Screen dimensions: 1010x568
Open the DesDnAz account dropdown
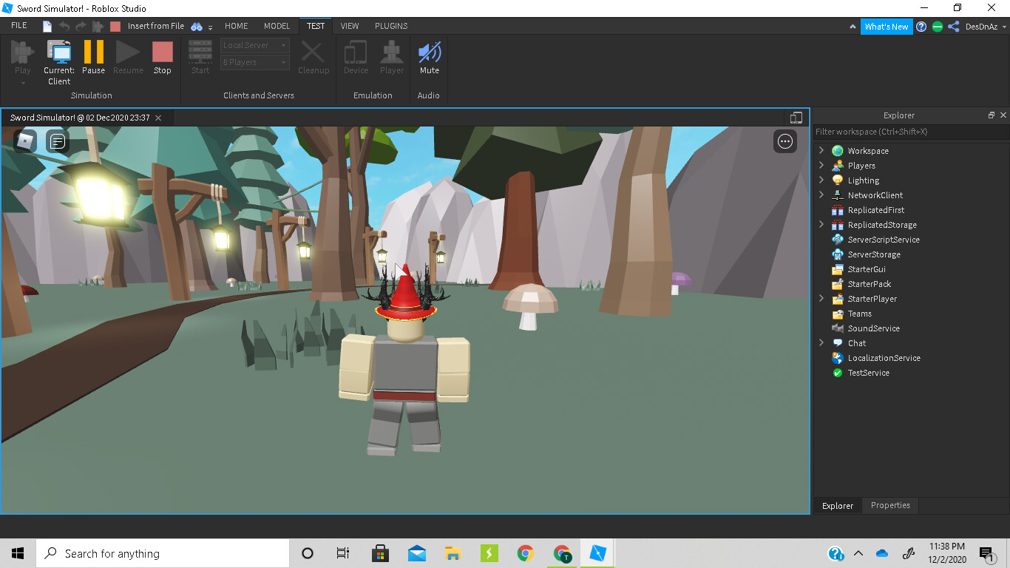[986, 27]
